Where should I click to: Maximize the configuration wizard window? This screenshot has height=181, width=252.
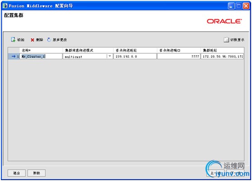pos(238,6)
